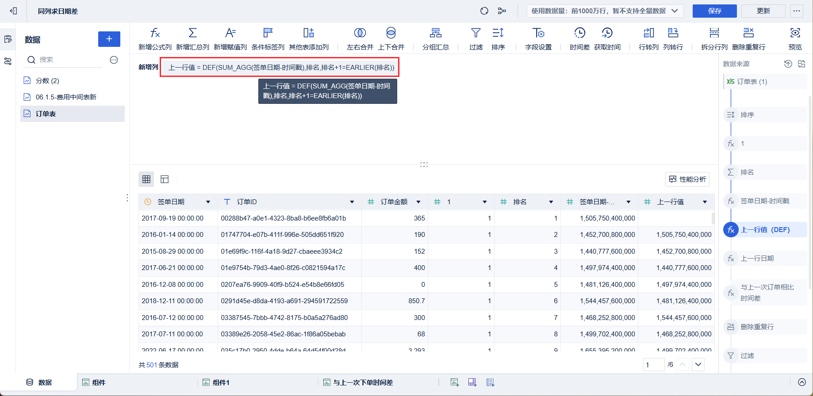Open 排名 column dropdown

click(x=551, y=202)
